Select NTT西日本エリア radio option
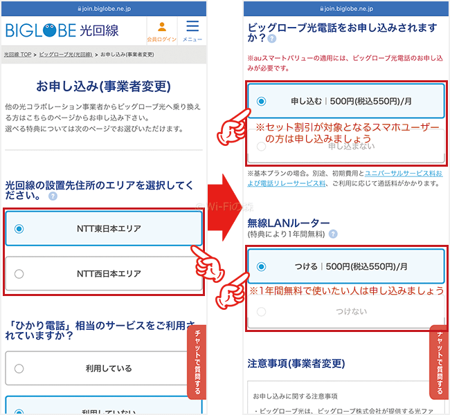 pyautogui.click(x=104, y=274)
